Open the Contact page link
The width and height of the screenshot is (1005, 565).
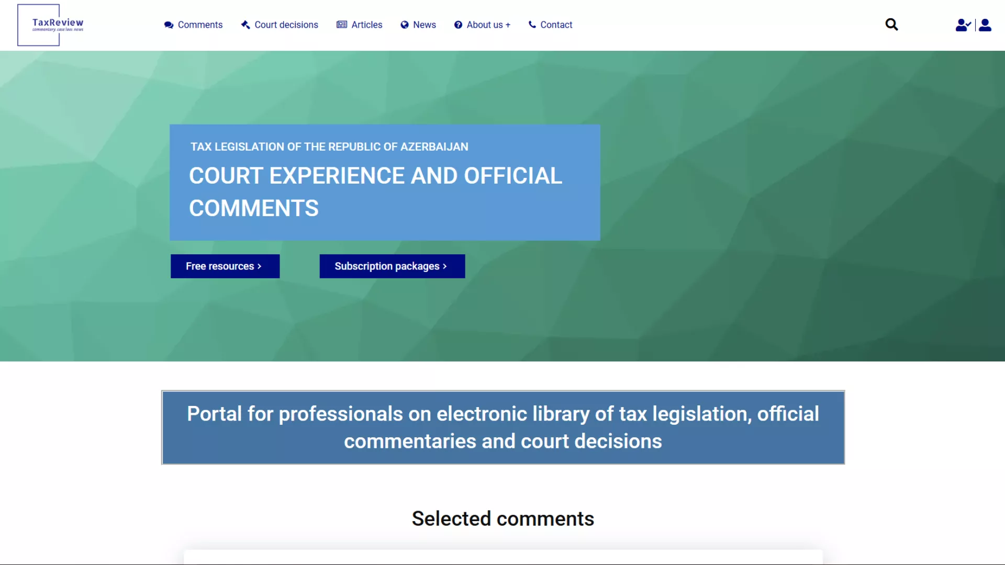click(x=556, y=25)
